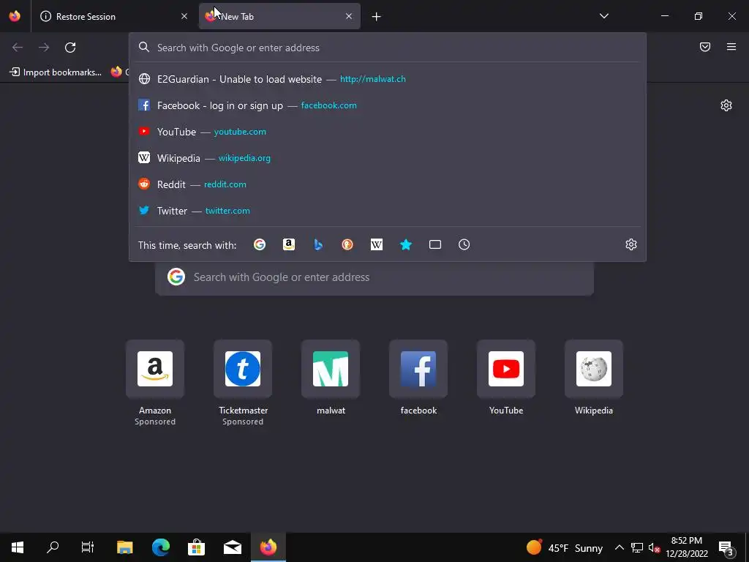Screen dimensions: 749x562
Task: Launch Microsoft Edge from taskbar
Action: [160, 547]
